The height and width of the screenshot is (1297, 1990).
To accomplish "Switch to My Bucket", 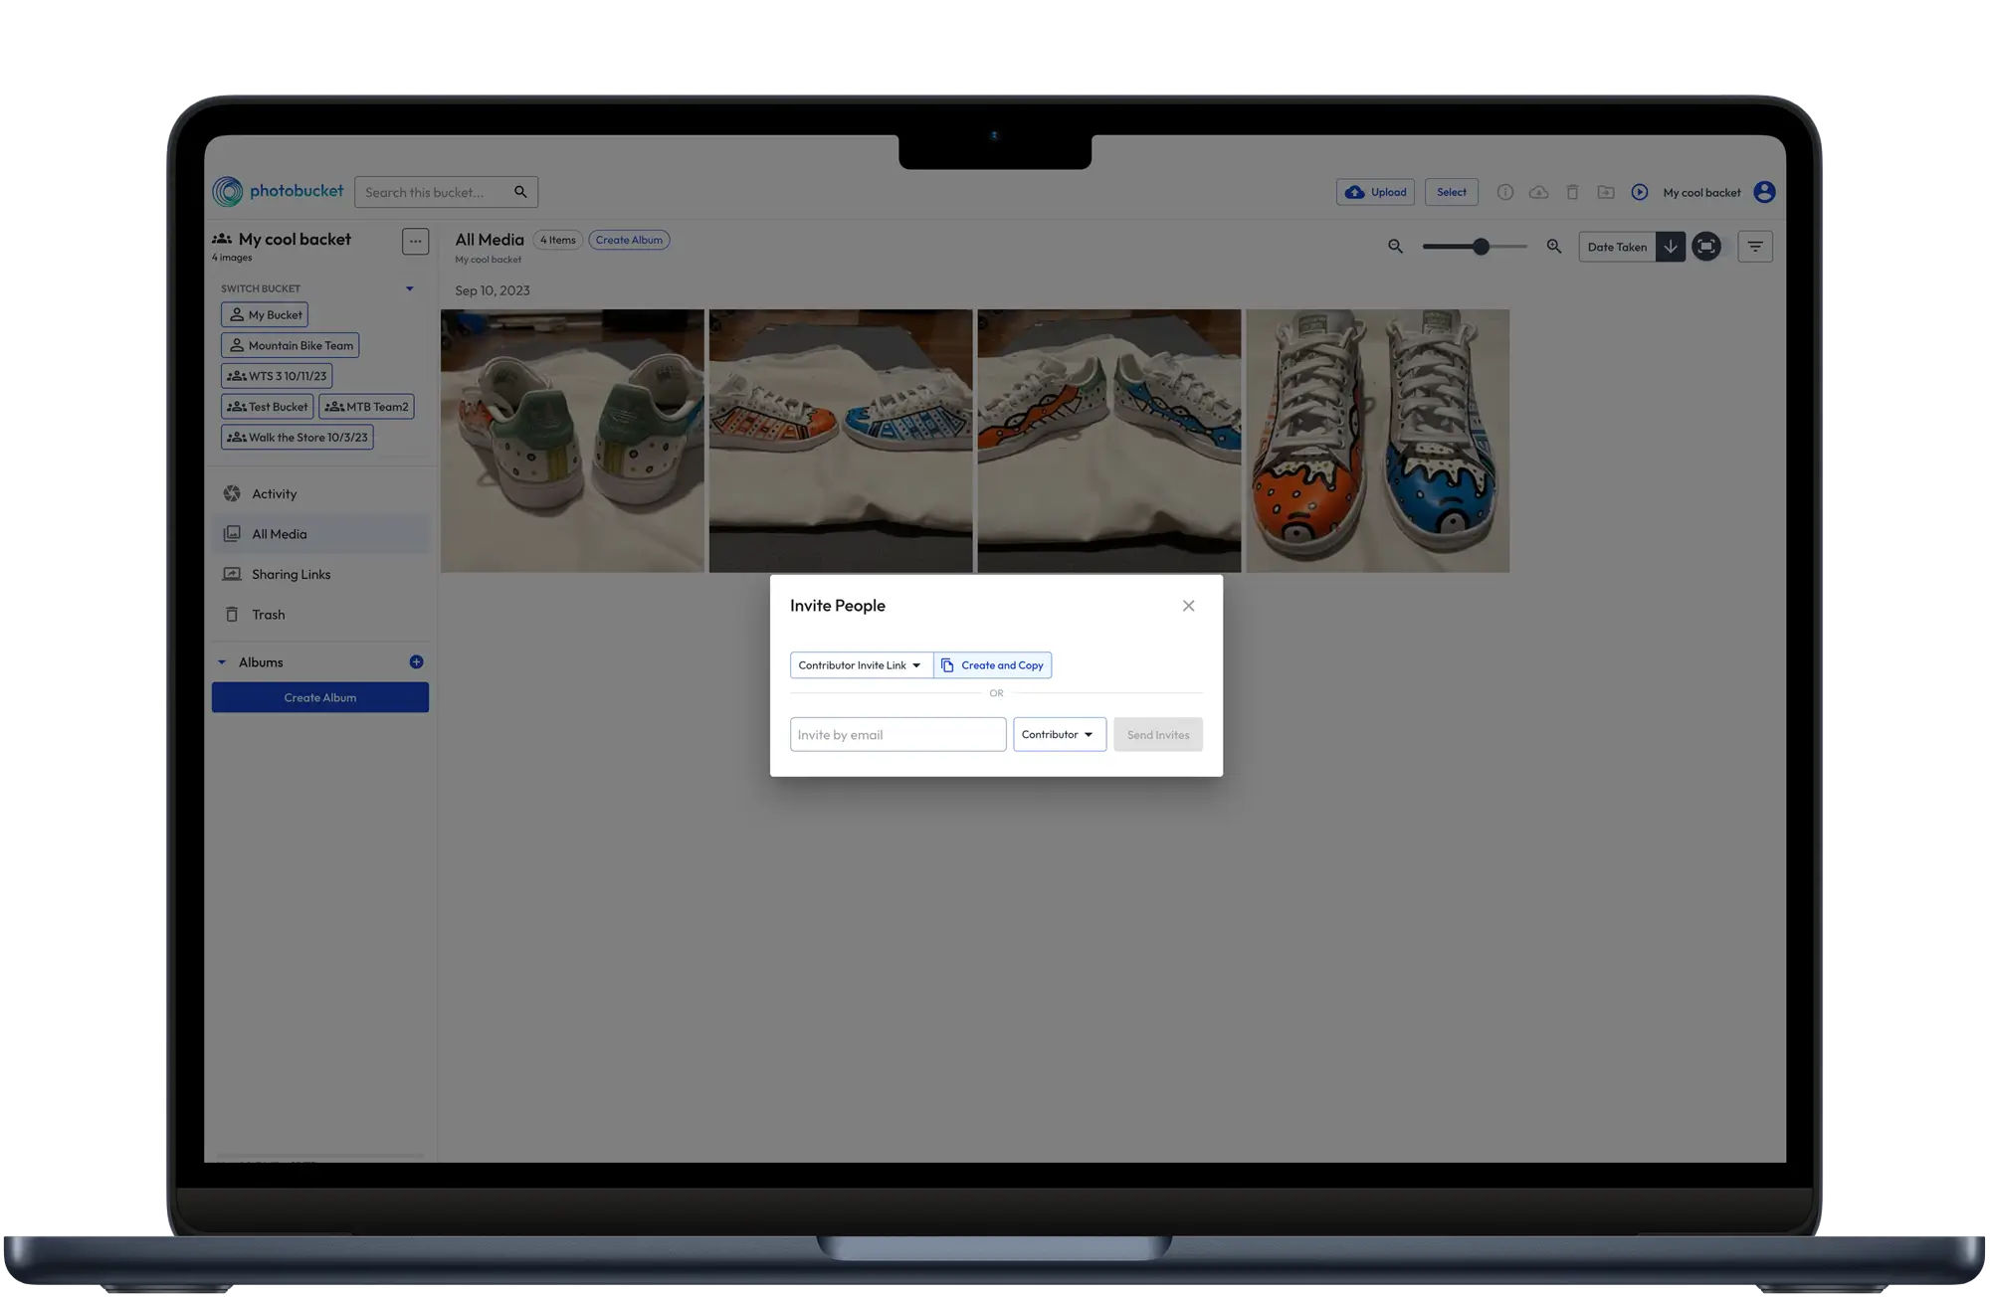I will point(265,315).
